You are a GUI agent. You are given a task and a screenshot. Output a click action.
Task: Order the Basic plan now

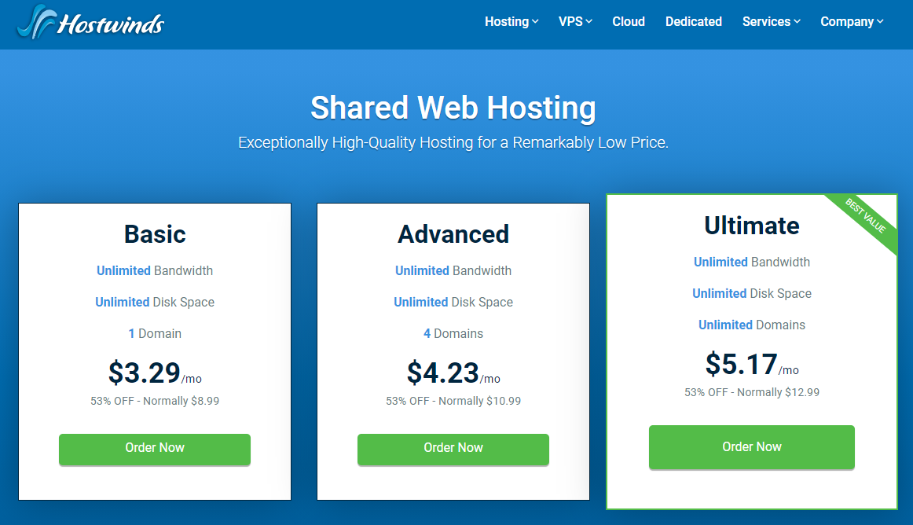click(x=155, y=450)
